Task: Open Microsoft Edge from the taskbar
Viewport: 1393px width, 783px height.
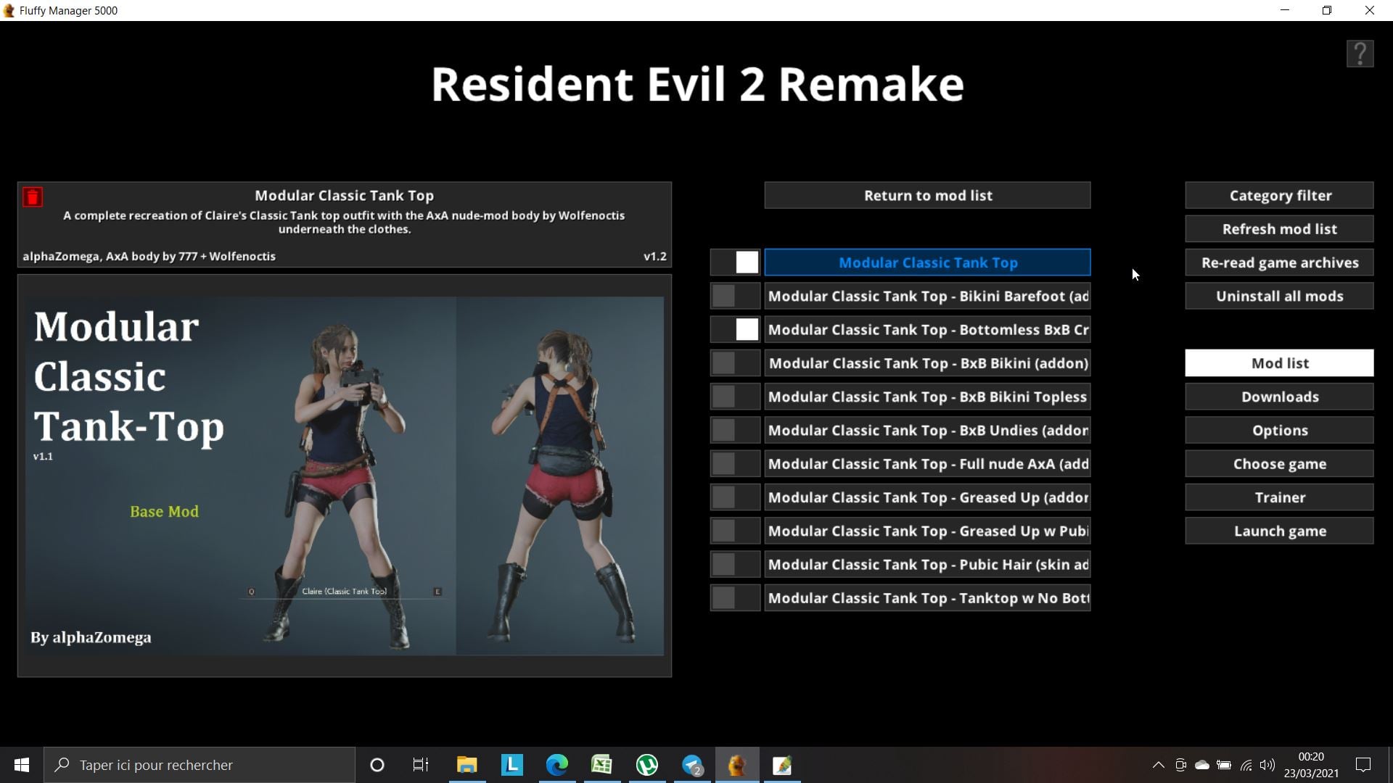Action: point(556,765)
